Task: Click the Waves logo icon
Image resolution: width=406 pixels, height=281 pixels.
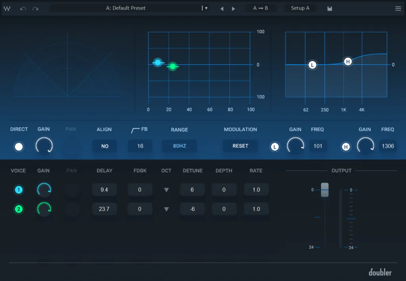Action: point(7,8)
